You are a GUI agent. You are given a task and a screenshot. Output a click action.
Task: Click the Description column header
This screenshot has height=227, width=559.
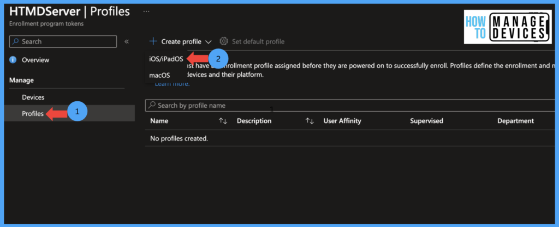254,121
